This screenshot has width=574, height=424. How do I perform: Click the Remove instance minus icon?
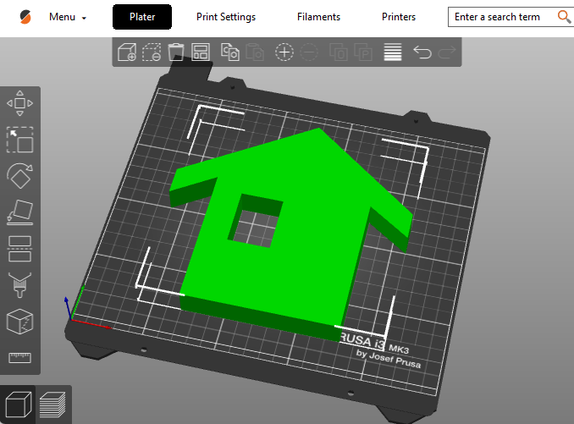309,52
